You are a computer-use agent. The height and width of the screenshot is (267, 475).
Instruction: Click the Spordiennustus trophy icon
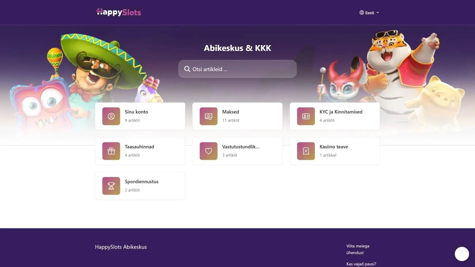111,186
